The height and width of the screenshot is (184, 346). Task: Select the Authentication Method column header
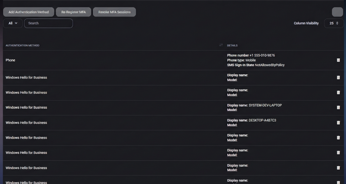(22, 45)
